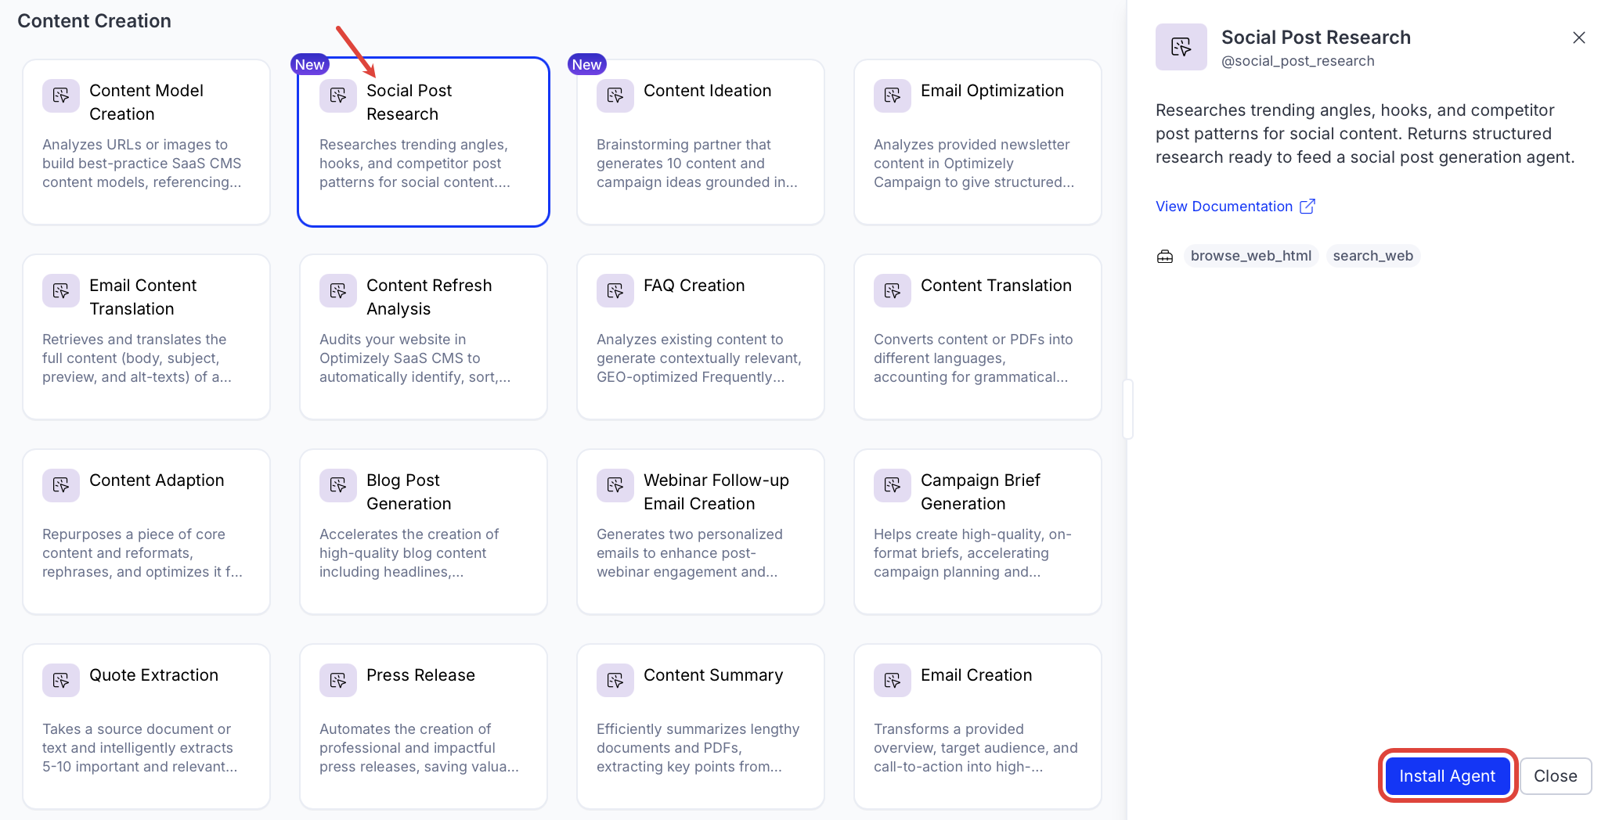This screenshot has height=820, width=1605.
Task: Click the Campaign Brief Generation icon
Action: tap(892, 485)
